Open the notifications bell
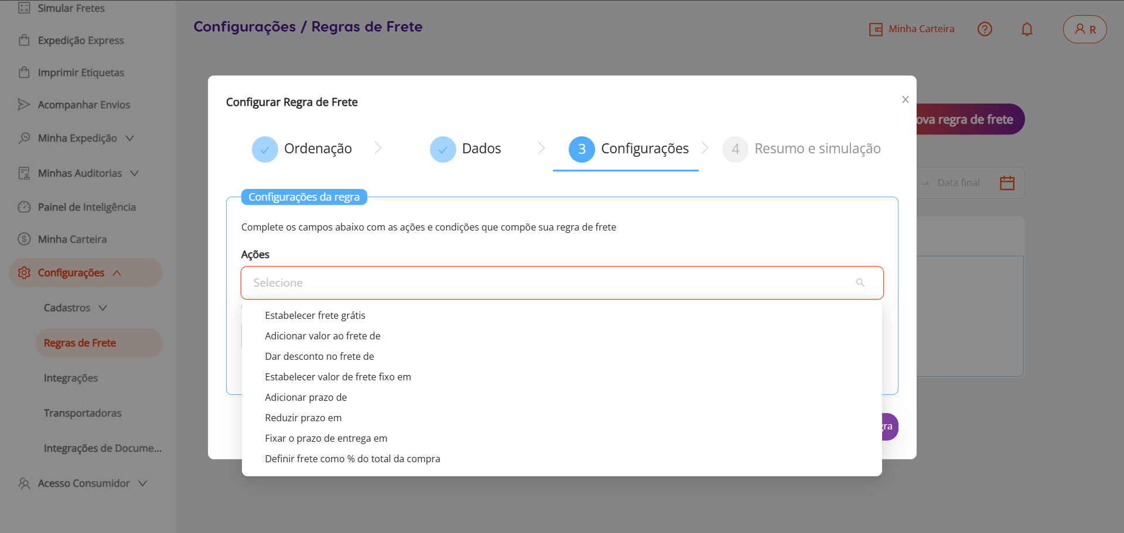1124x533 pixels. [x=1027, y=29]
